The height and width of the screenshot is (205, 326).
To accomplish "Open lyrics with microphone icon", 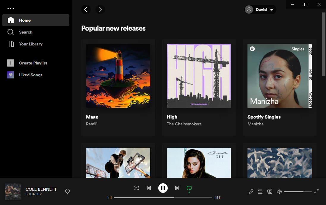I will (251, 192).
